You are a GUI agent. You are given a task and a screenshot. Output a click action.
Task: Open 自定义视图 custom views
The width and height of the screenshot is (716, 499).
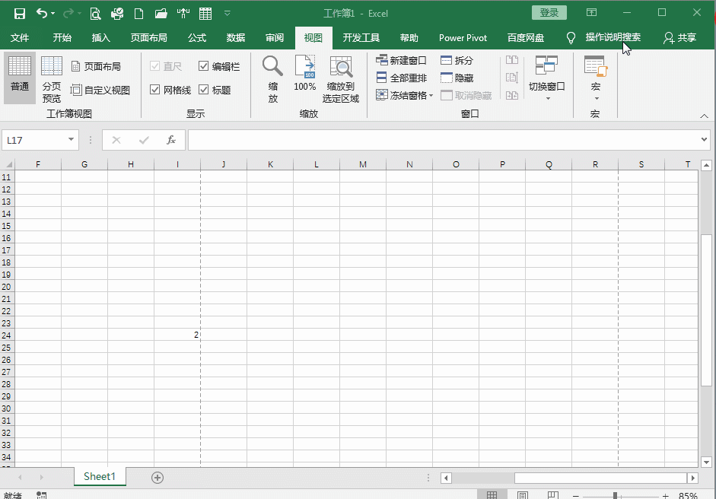click(100, 90)
